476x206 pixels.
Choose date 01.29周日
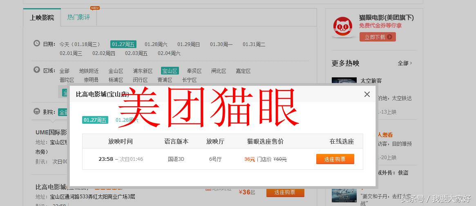[188, 44]
